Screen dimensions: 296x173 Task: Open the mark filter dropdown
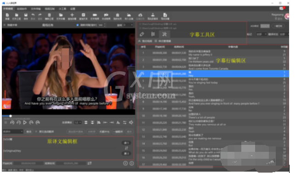coord(261,34)
